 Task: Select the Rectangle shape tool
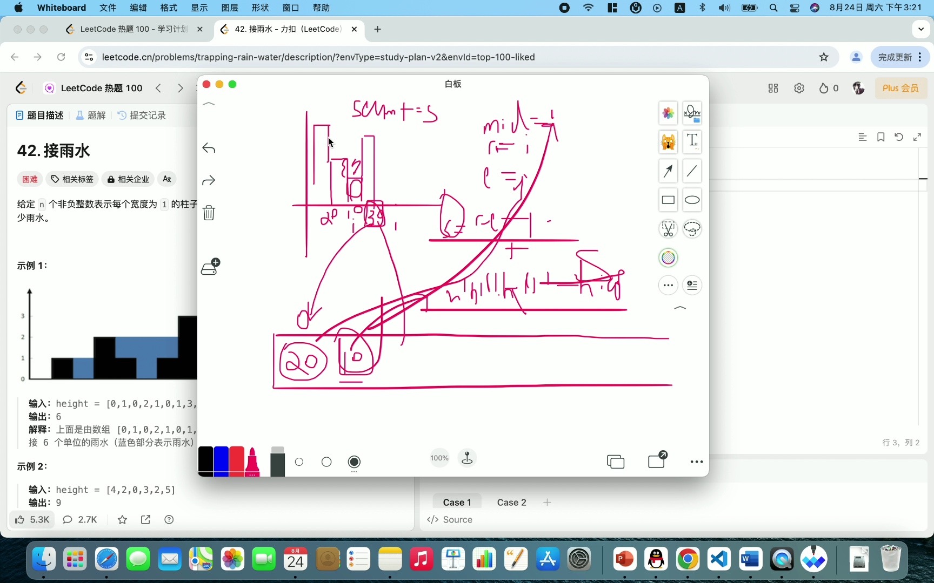pyautogui.click(x=668, y=200)
